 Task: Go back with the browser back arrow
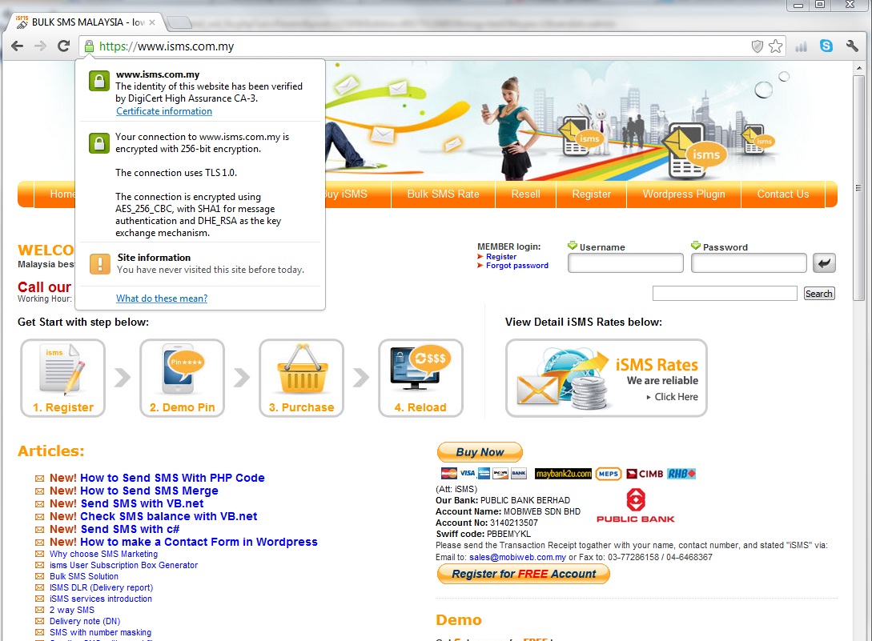pyautogui.click(x=18, y=46)
